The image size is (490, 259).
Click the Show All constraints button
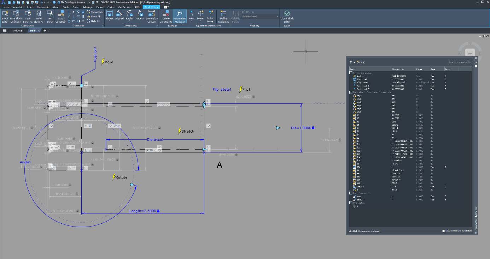94,17
